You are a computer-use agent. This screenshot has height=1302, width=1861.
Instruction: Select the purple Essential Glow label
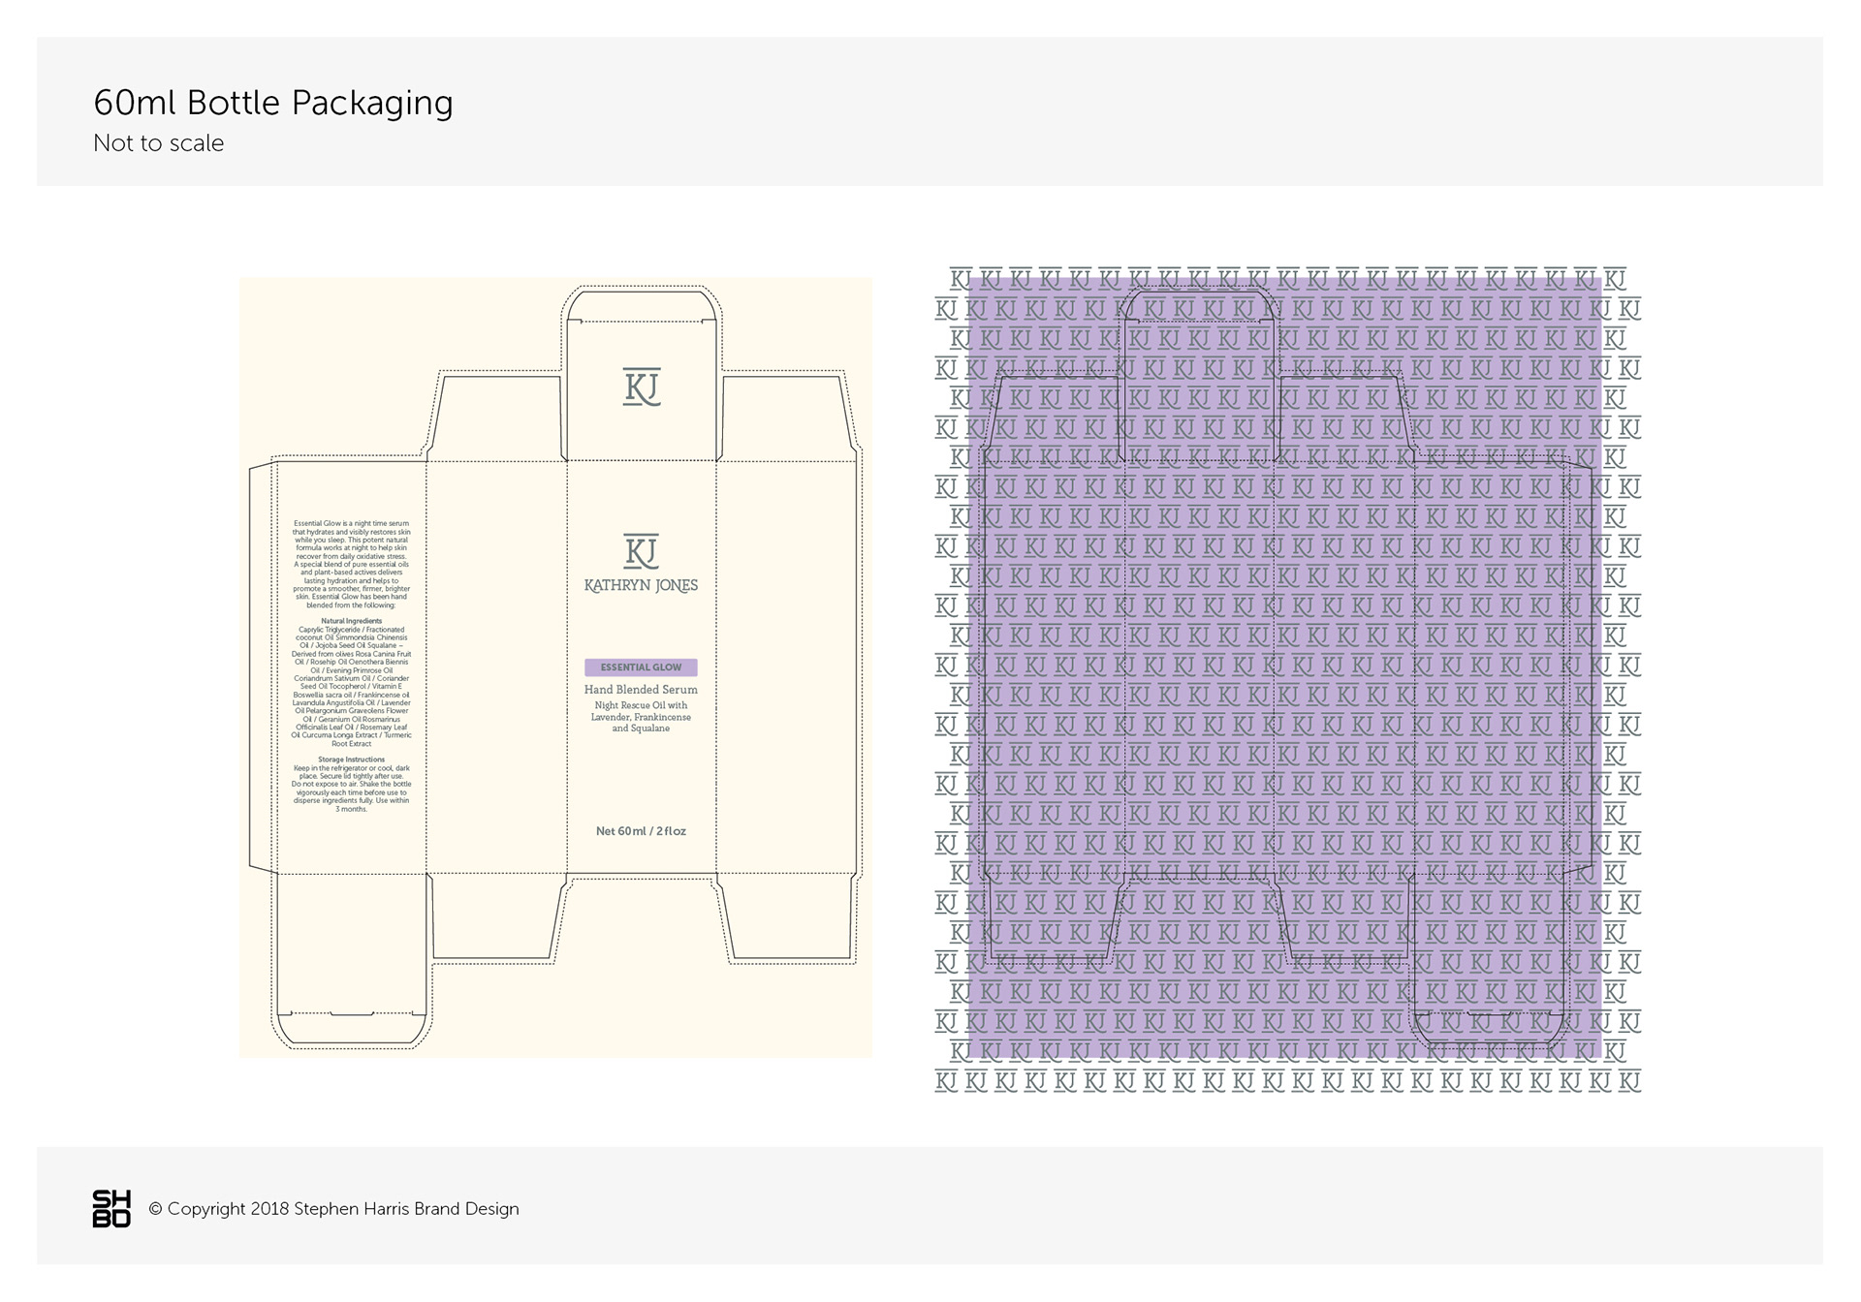(641, 667)
